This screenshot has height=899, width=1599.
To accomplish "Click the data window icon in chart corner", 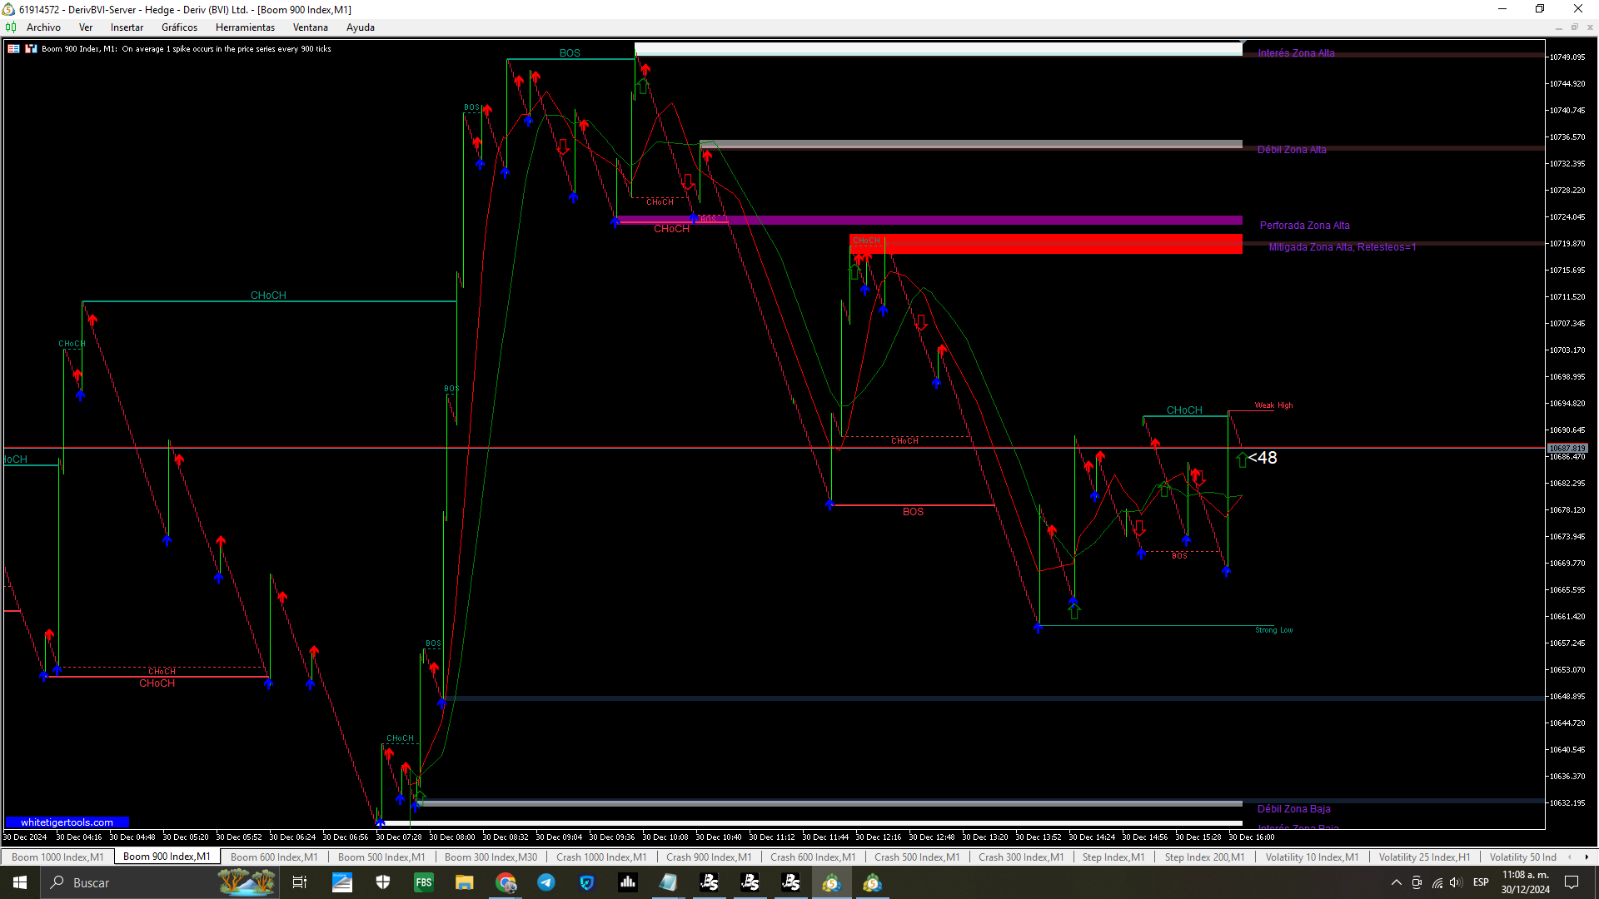I will [14, 49].
